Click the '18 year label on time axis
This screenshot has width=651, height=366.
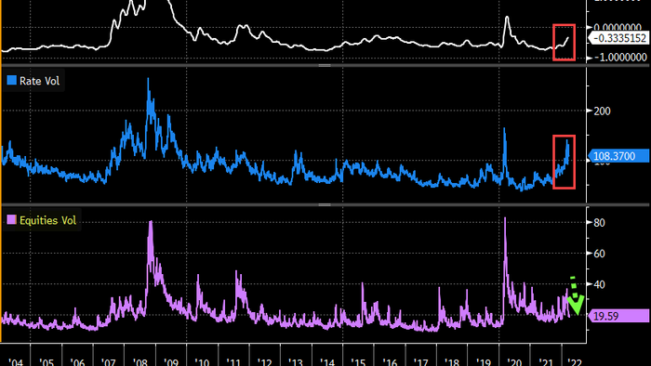(451, 362)
